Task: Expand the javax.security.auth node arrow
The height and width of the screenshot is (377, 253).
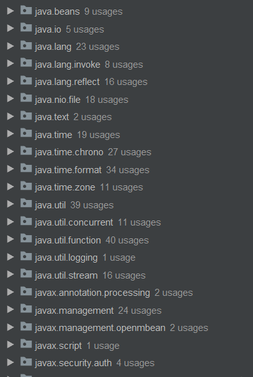Action: click(x=10, y=362)
